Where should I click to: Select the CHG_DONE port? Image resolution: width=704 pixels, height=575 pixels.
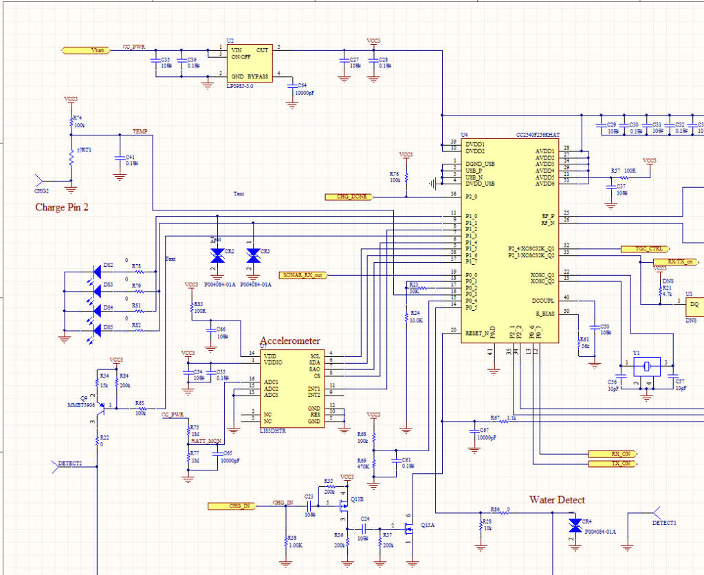(349, 197)
